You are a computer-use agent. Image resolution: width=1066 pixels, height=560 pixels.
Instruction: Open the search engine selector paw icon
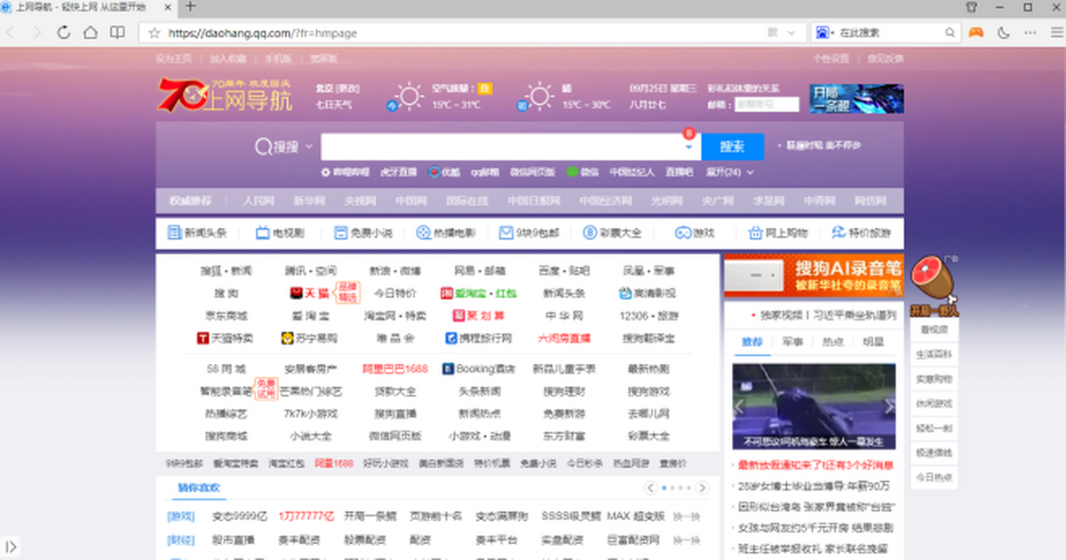(822, 33)
